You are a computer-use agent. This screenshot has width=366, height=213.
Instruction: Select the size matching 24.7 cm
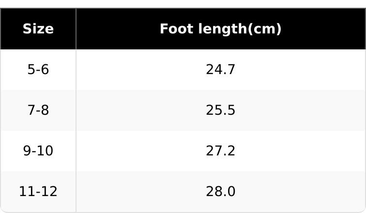pos(38,70)
